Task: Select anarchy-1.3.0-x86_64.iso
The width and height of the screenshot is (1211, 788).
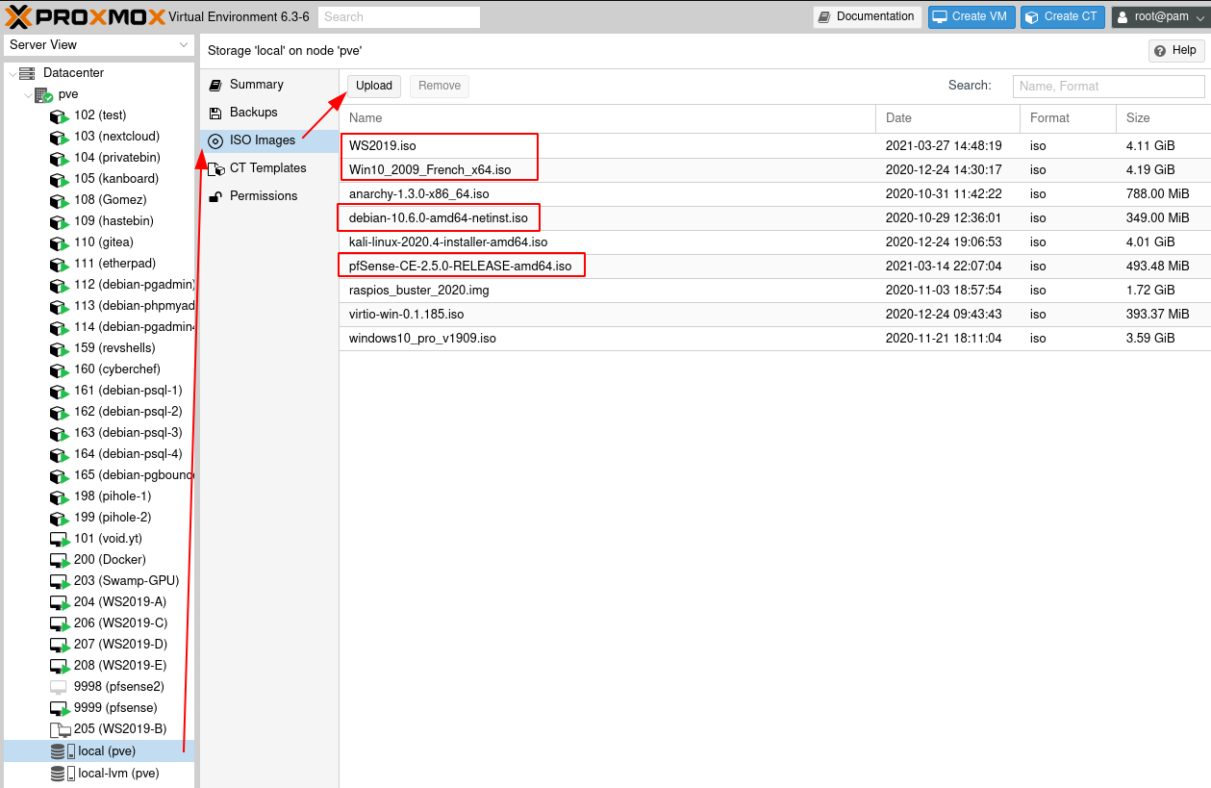Action: pos(774,194)
